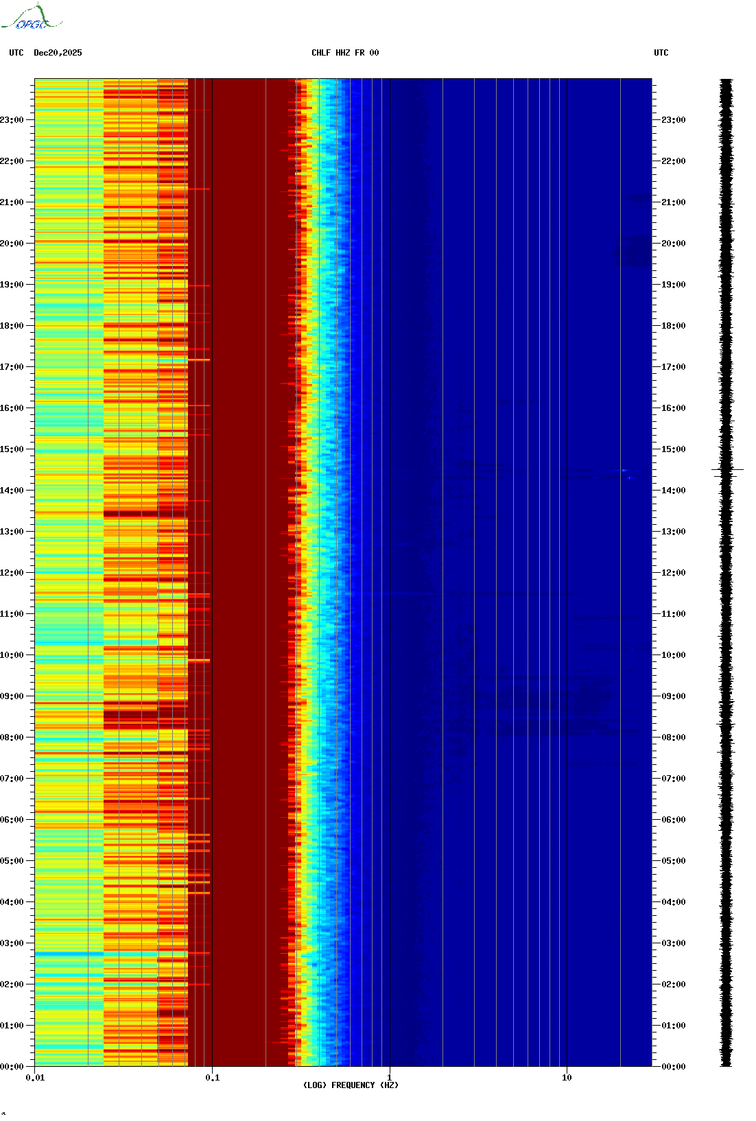The image size is (756, 1121).
Task: Click the left axis 18:00 time label
Action: point(12,326)
